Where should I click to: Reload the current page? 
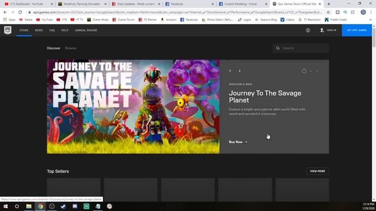pyautogui.click(x=20, y=12)
